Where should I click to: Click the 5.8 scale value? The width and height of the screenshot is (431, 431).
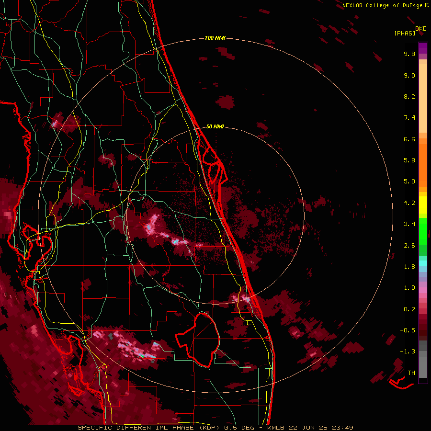point(409,160)
